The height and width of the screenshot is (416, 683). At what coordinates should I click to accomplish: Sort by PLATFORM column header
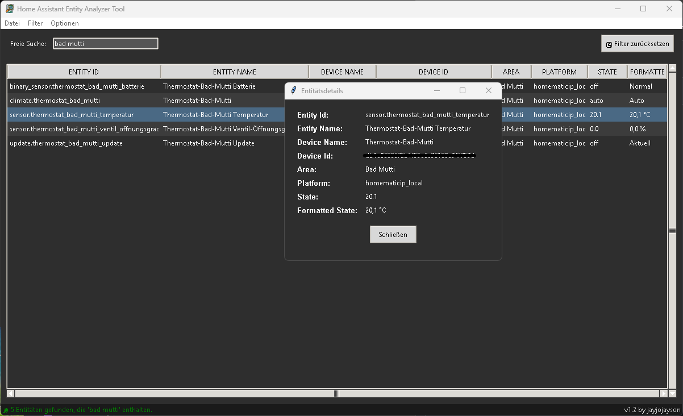tap(559, 72)
